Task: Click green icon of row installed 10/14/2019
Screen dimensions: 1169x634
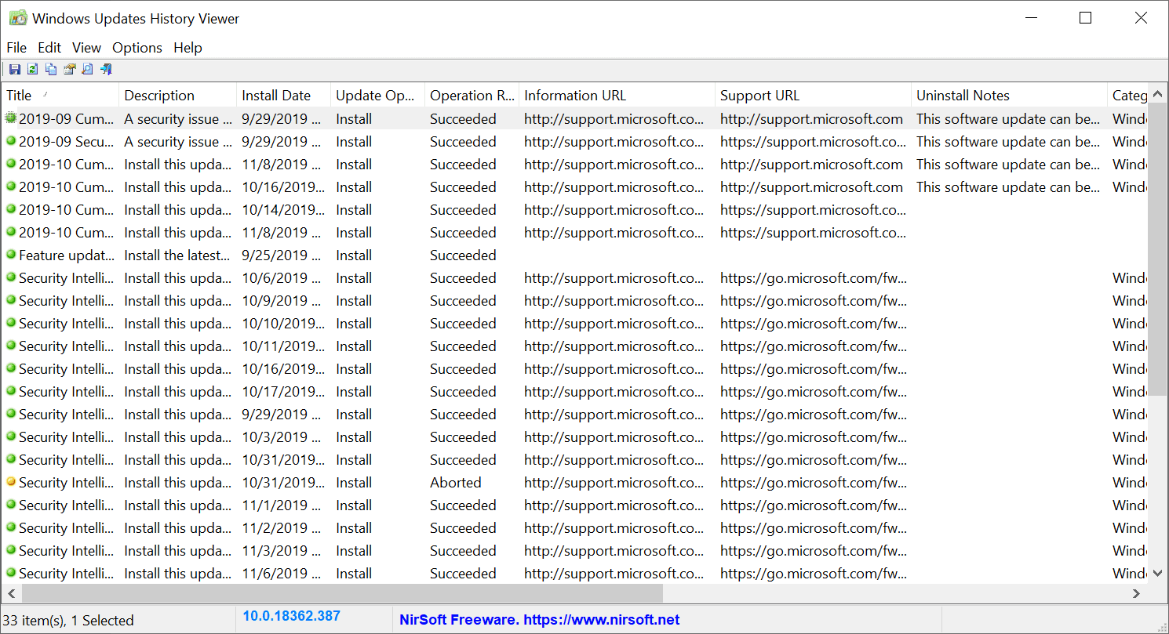Action: (x=11, y=209)
